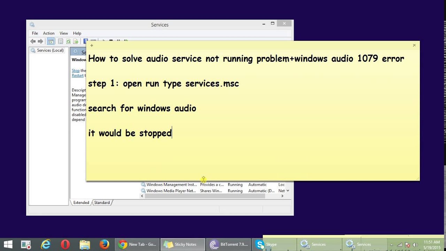
Task: Switch to the Standard tab
Action: (x=102, y=203)
